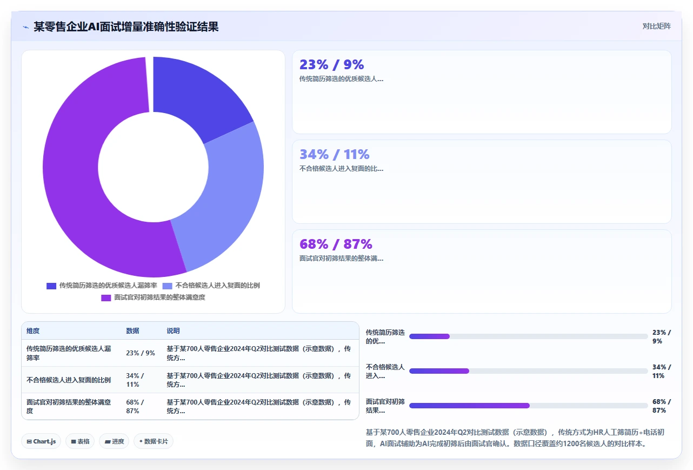Viewport: 693px width, 470px height.
Task: Click the lightning icon beside the dashboard title
Action: (25, 27)
